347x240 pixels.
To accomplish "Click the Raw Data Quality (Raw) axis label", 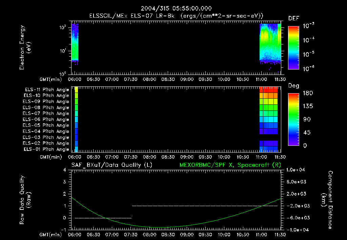I will (25, 200).
